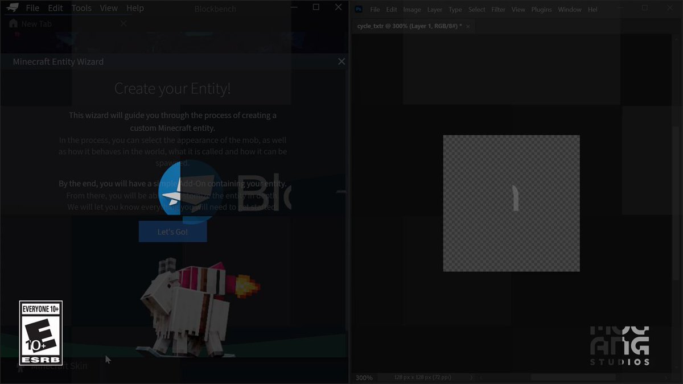
Task: Open Photoshop Select menu
Action: 476,10
